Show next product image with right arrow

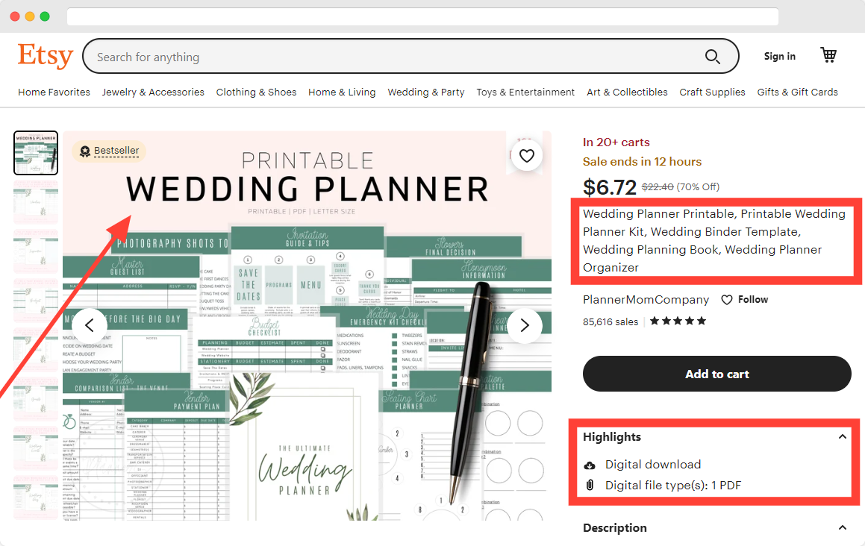click(525, 326)
